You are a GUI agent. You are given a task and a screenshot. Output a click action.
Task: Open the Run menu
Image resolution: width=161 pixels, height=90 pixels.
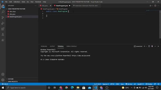pyautogui.click(x=32, y=2)
